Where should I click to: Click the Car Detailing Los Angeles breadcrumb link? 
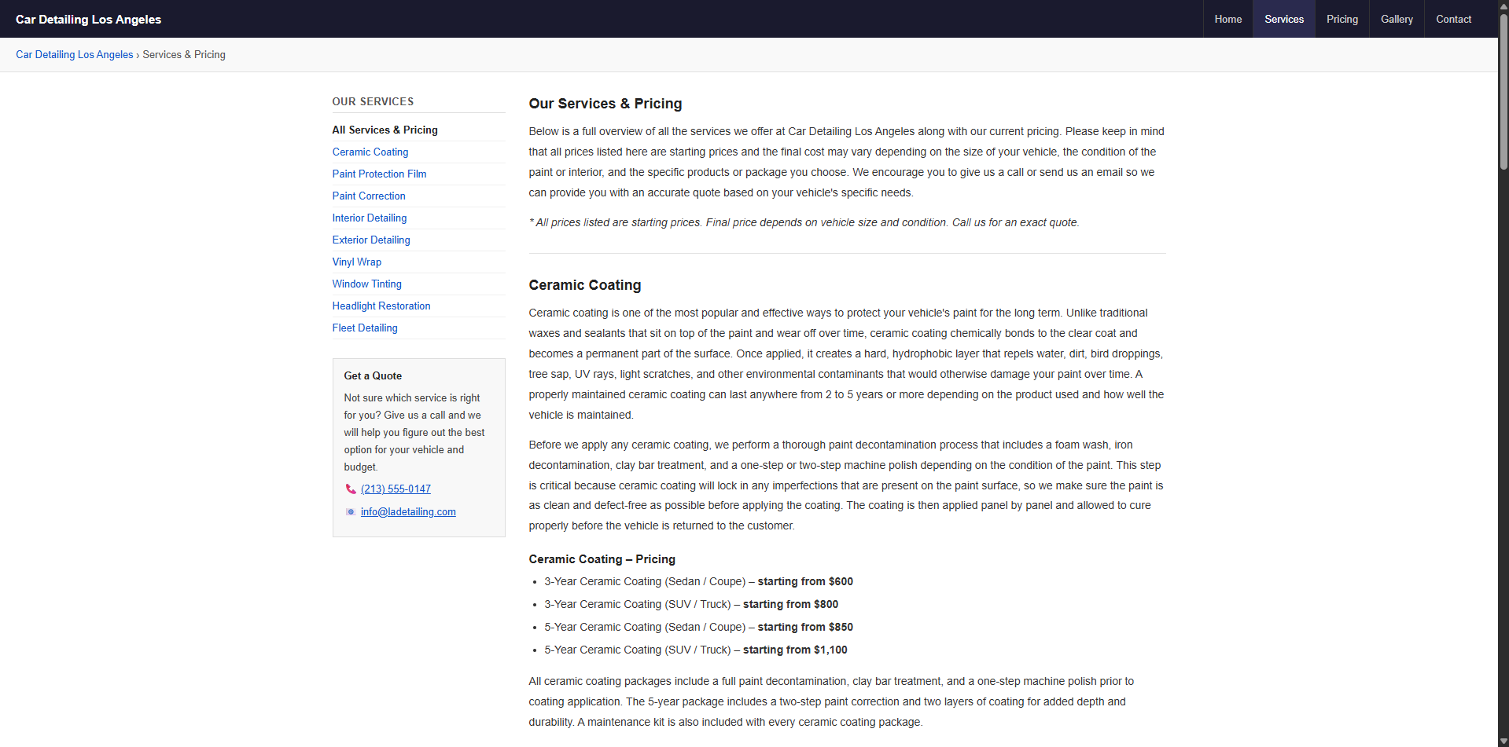click(75, 55)
